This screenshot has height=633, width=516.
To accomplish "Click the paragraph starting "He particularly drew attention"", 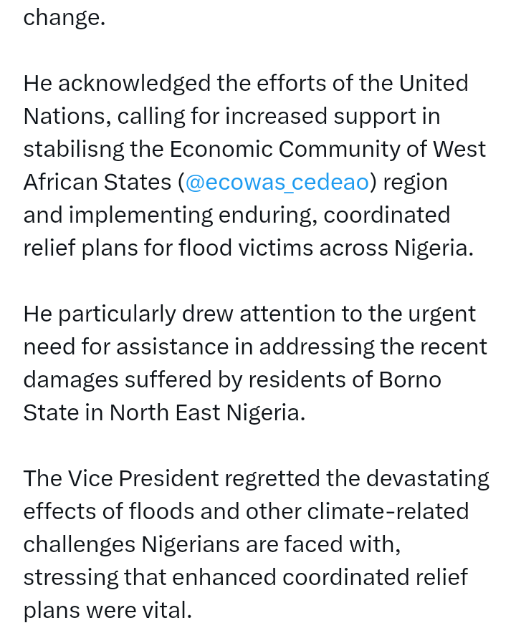I will (255, 363).
